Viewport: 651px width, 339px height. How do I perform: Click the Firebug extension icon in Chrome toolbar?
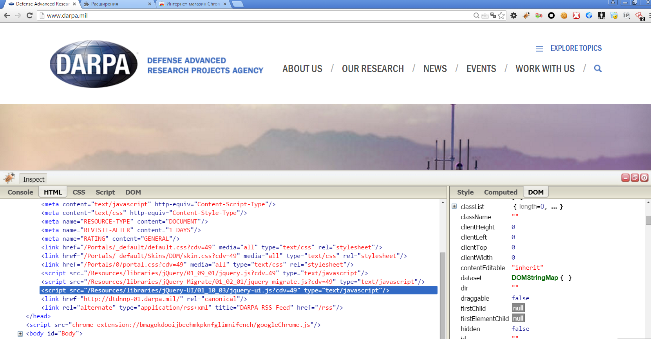(526, 15)
